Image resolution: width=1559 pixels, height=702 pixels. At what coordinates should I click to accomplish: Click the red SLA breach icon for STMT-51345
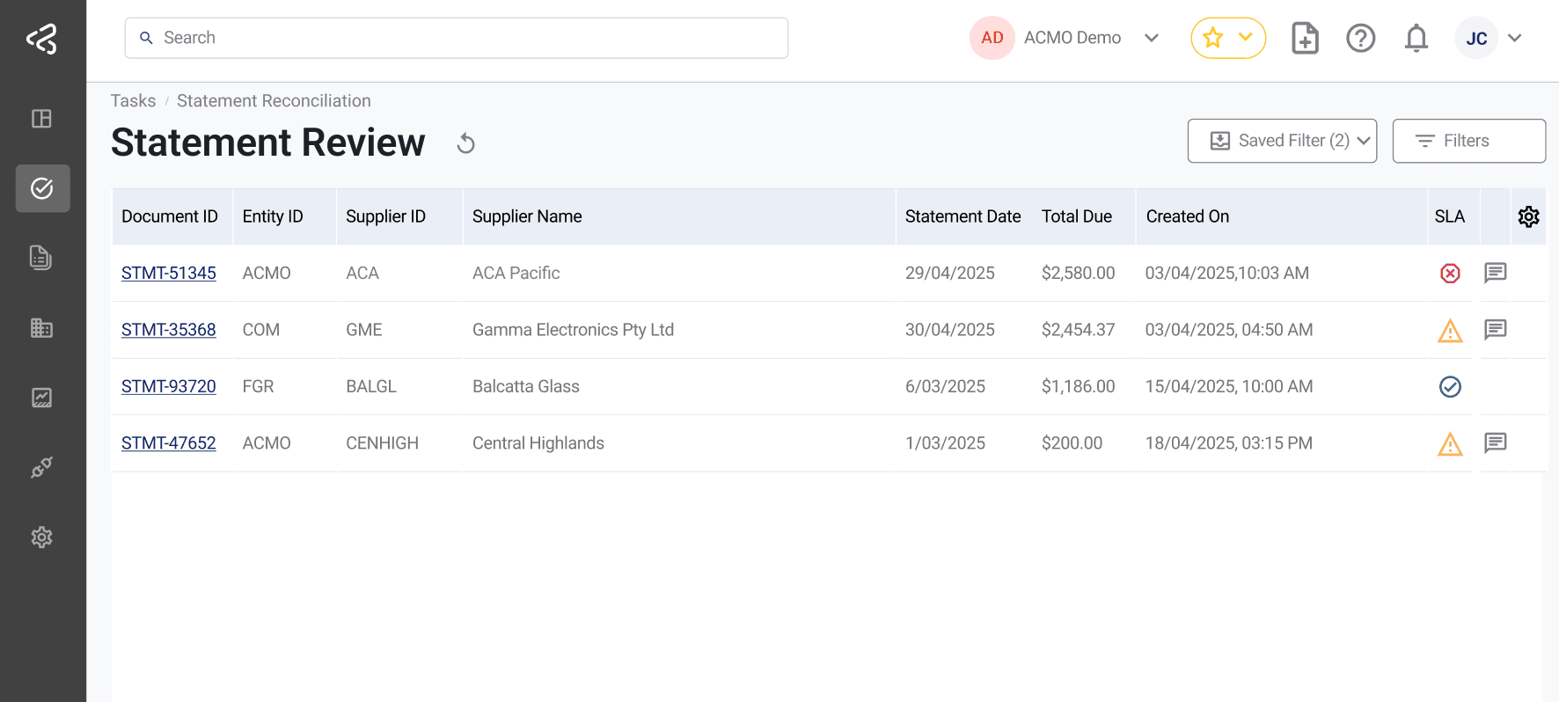pos(1450,274)
